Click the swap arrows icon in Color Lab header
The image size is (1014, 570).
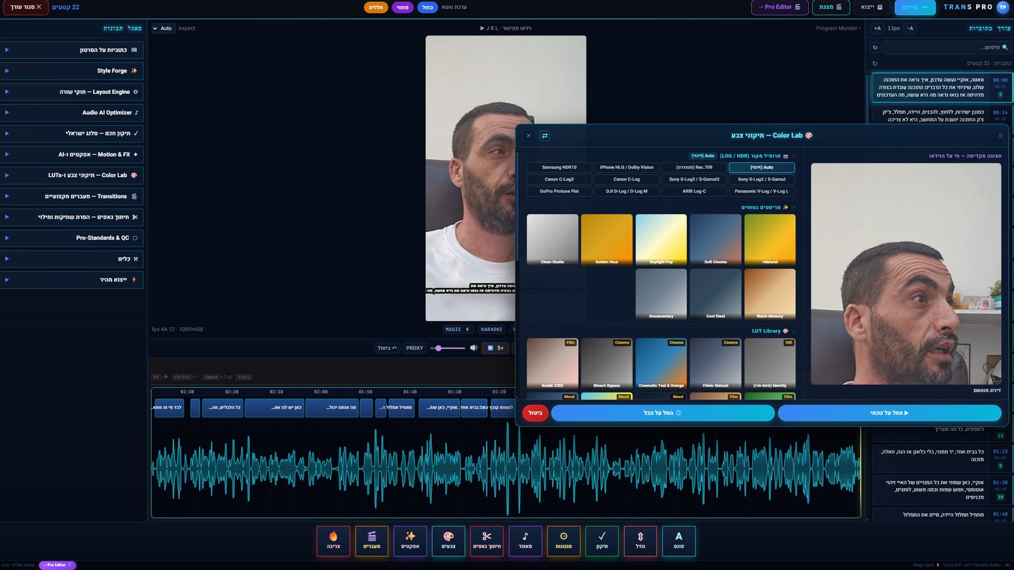(544, 136)
